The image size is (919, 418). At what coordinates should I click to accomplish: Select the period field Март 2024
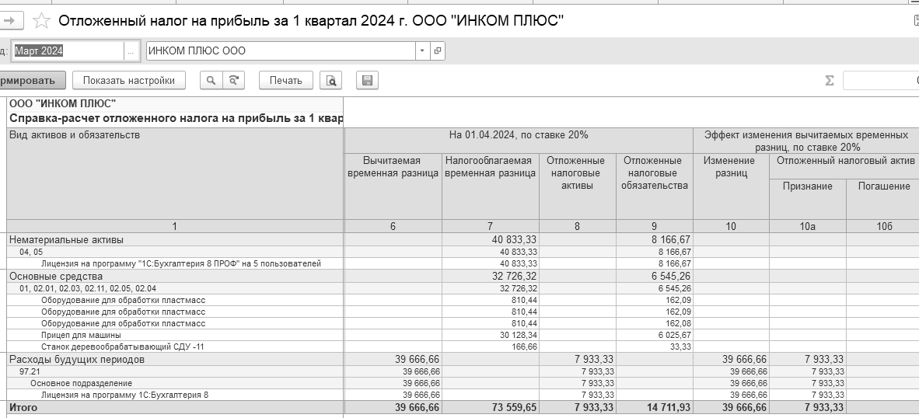tap(68, 51)
